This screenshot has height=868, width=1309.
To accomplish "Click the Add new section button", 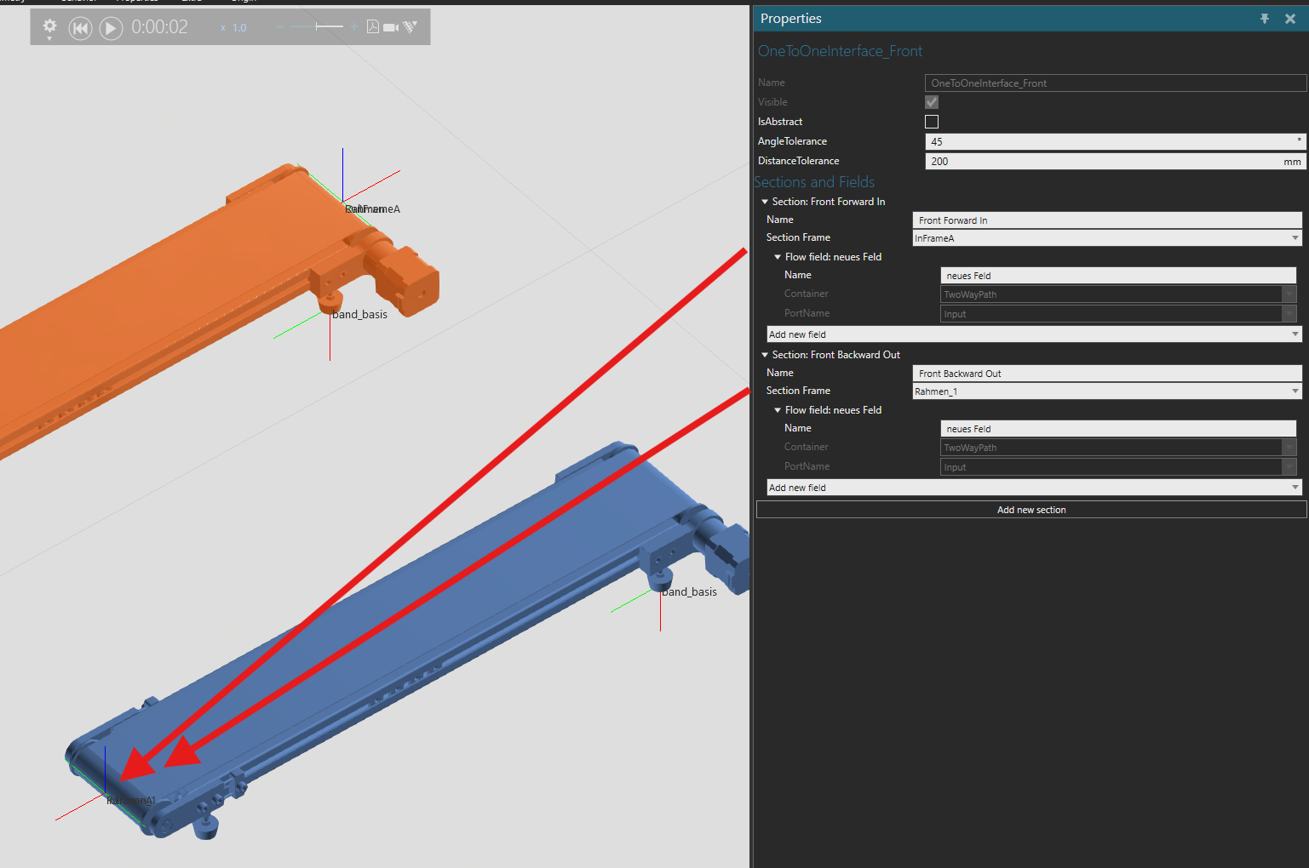I will tap(1031, 510).
